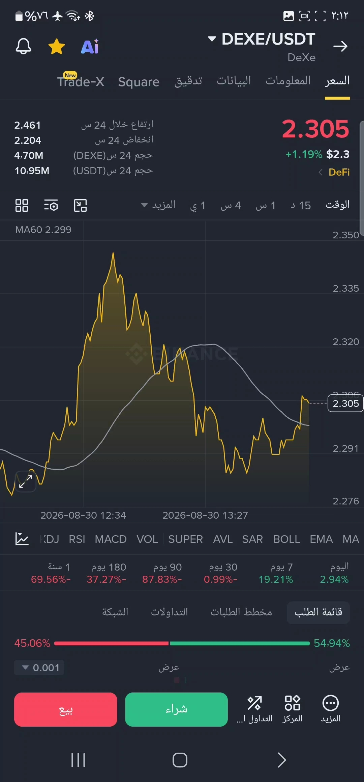Click the page scrollbar handle
364x782 pixels.
362,178
